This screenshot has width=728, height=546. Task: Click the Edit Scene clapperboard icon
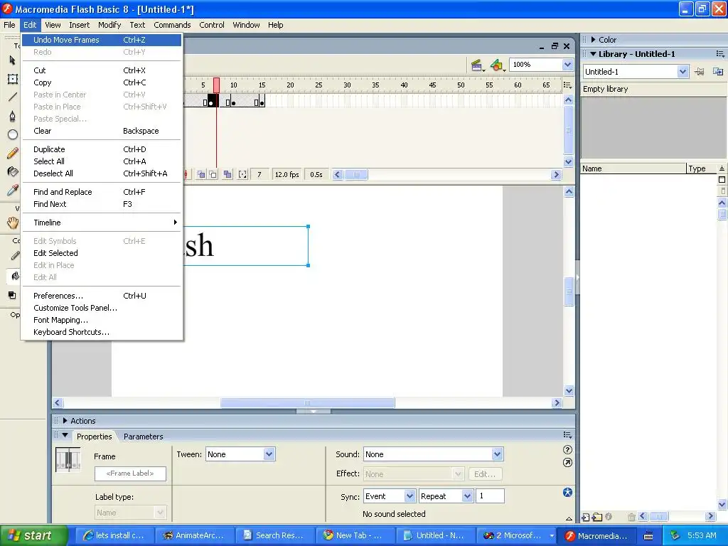point(477,65)
